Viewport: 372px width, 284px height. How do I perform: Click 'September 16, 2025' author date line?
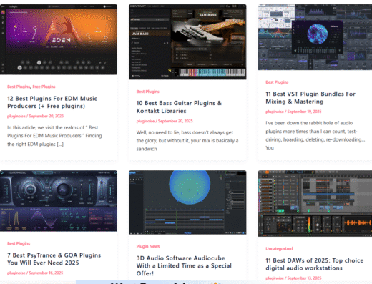pyautogui.click(x=35, y=273)
